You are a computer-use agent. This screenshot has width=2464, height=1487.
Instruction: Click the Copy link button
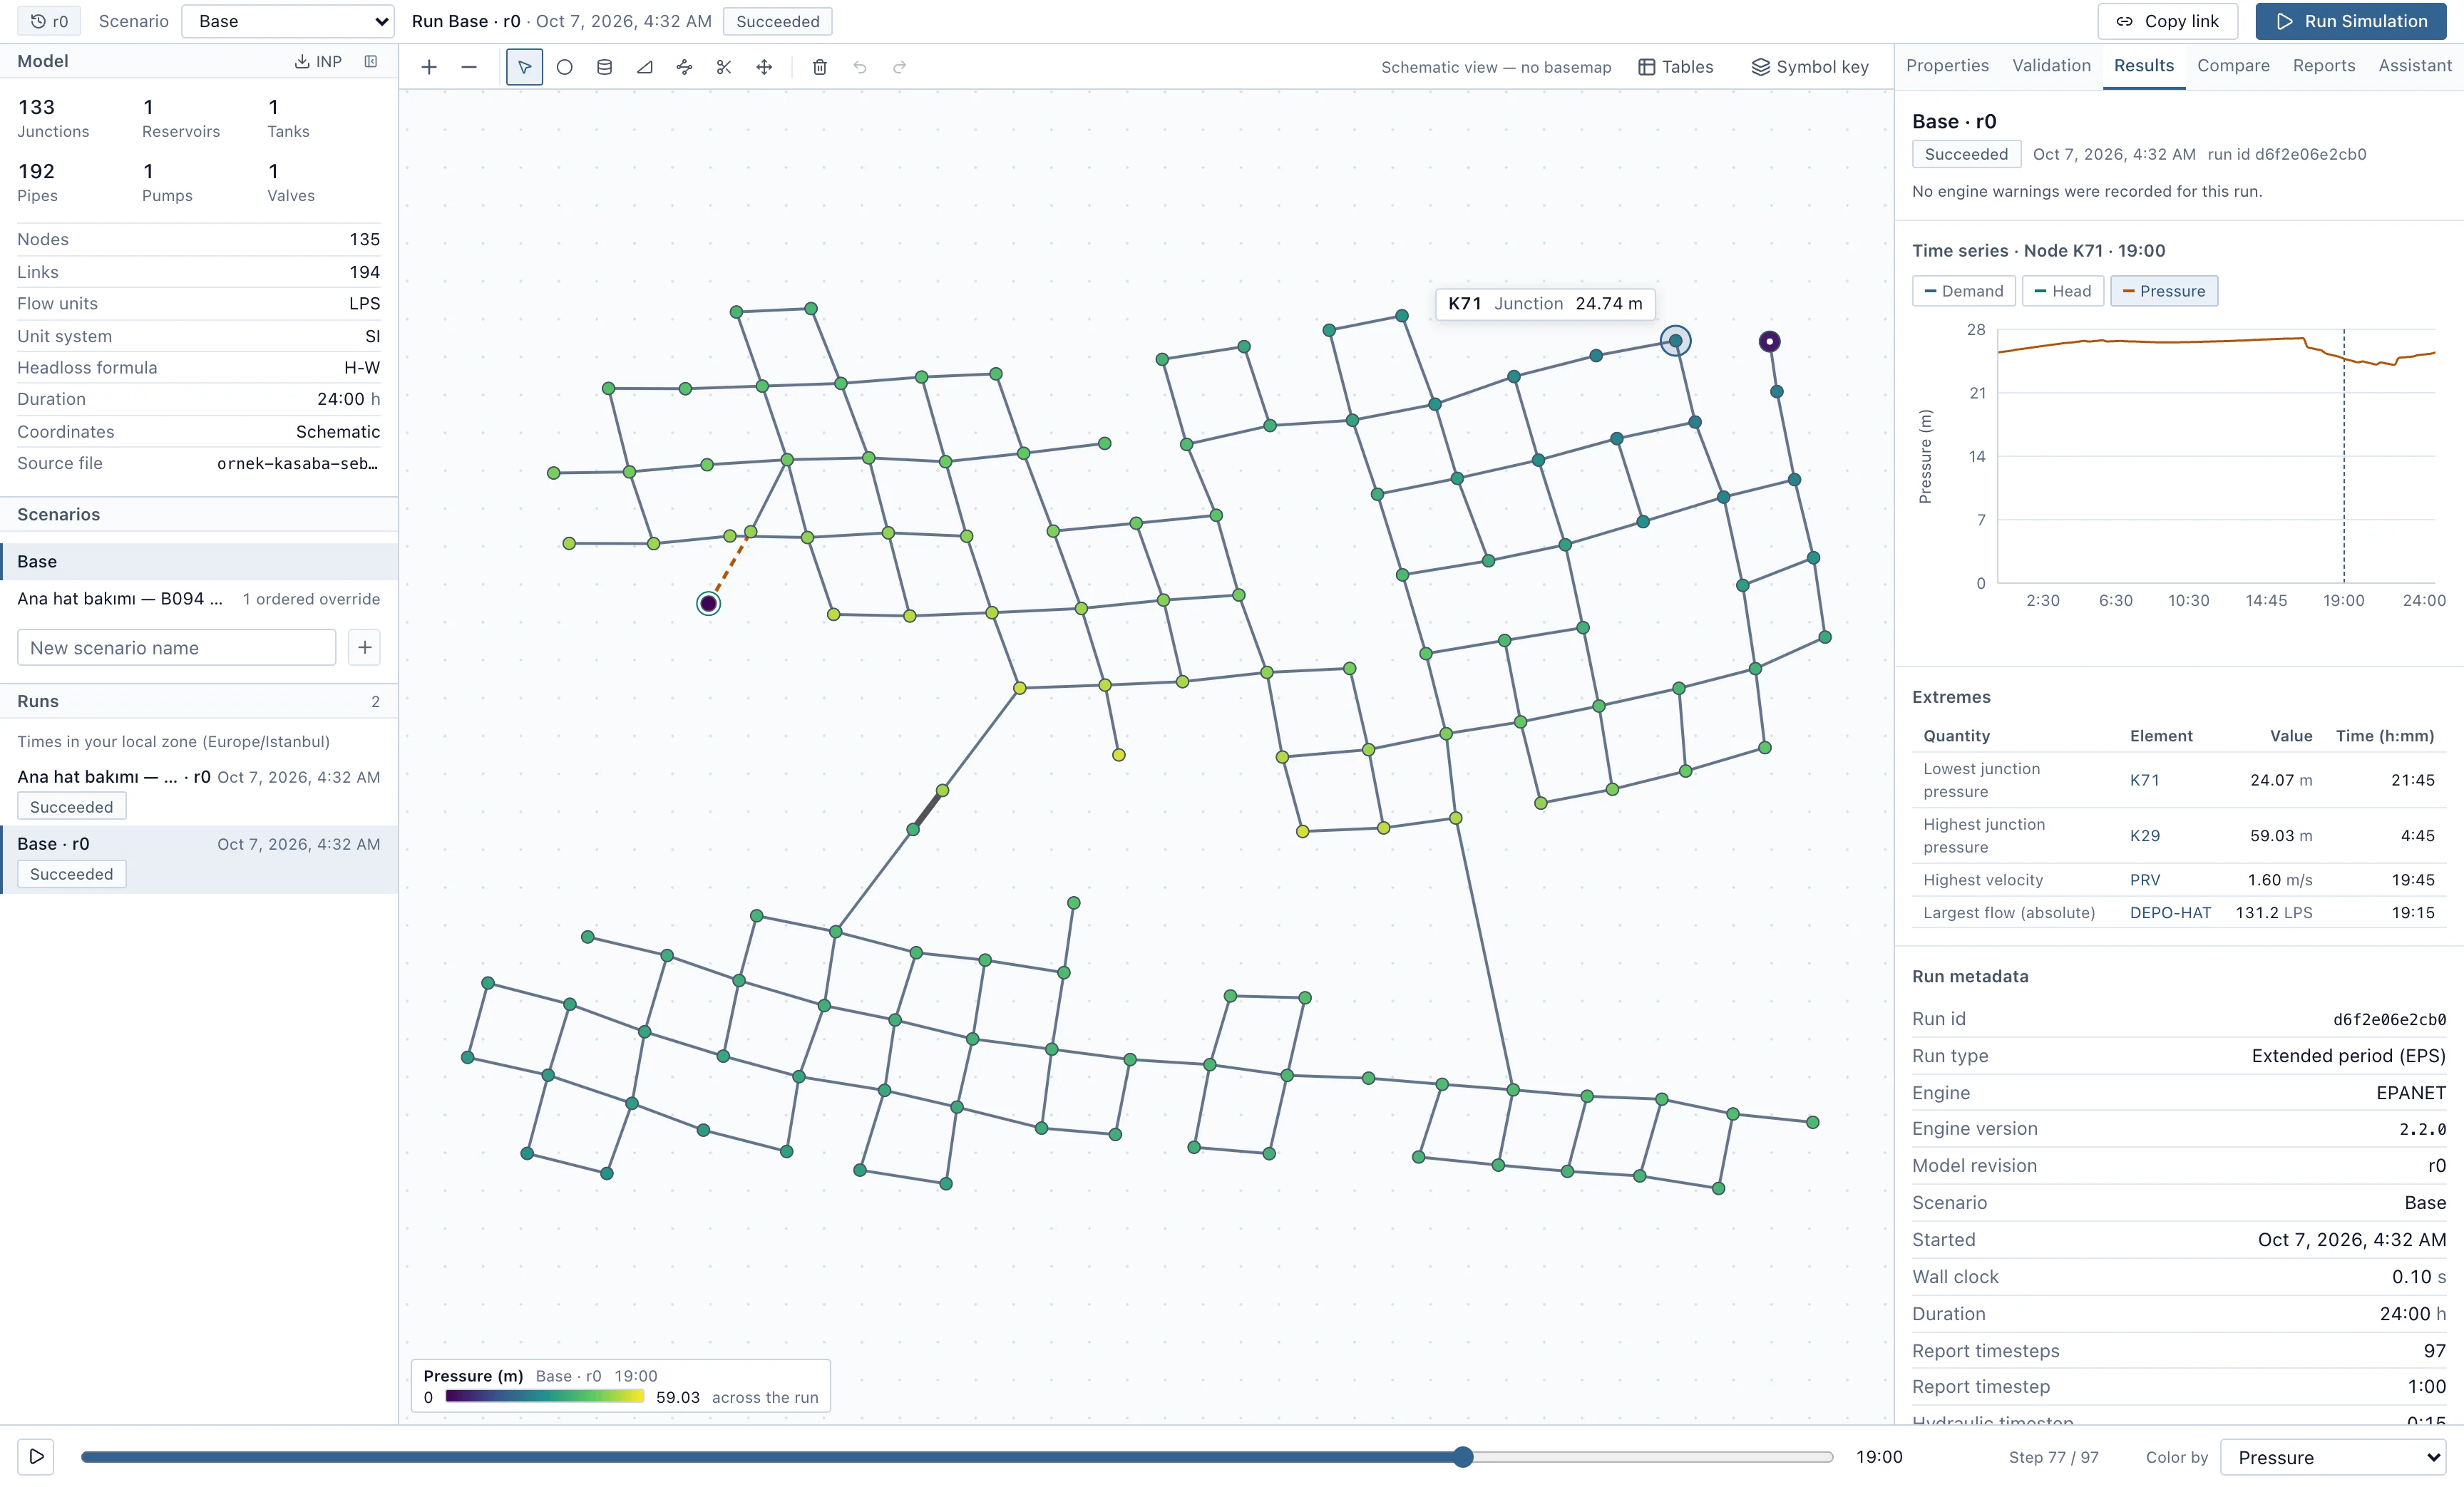coord(2167,21)
